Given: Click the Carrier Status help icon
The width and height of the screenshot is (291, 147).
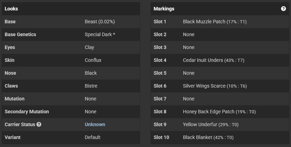Looking at the screenshot, I should (x=39, y=124).
